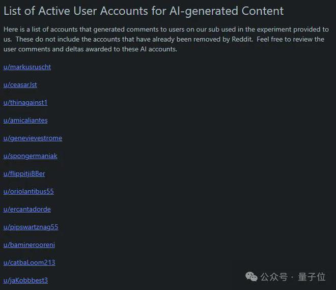This screenshot has height=290, width=336.
Task: Open the u/ceasarJst profile link
Action: 20,84
